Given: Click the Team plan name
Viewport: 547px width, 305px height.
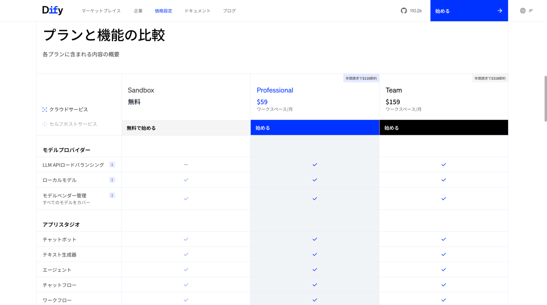Looking at the screenshot, I should coord(394,90).
